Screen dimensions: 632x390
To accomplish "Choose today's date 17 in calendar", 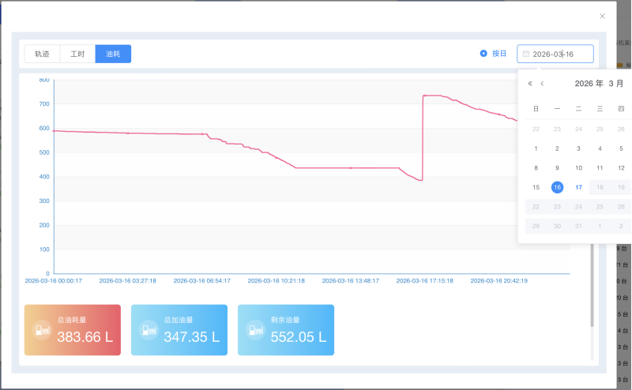I will click(578, 187).
